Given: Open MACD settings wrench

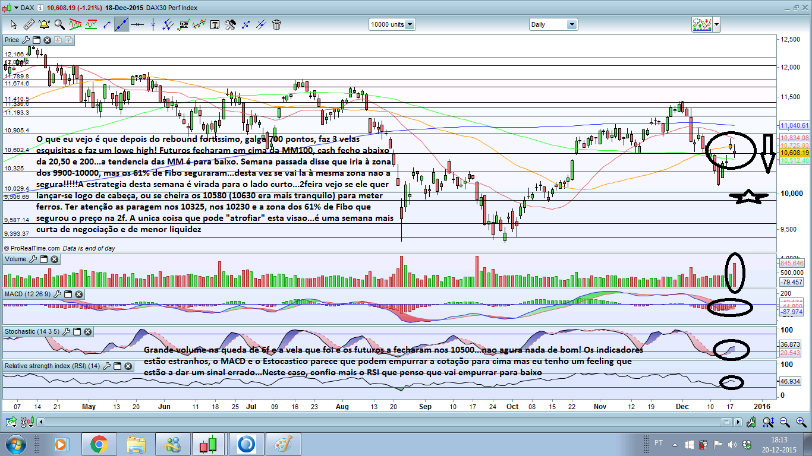Looking at the screenshot, I should pyautogui.click(x=58, y=294).
